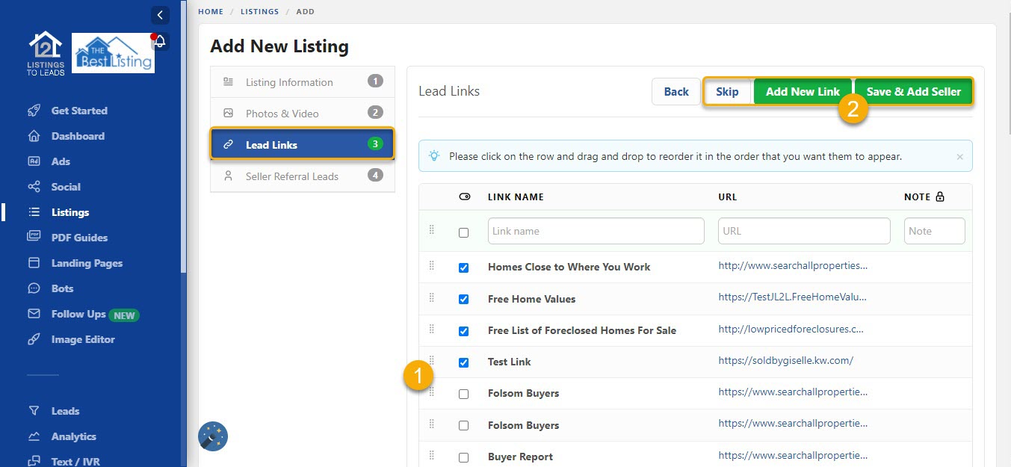Uncheck the Test Link row checkbox
The height and width of the screenshot is (467, 1011).
coord(463,362)
